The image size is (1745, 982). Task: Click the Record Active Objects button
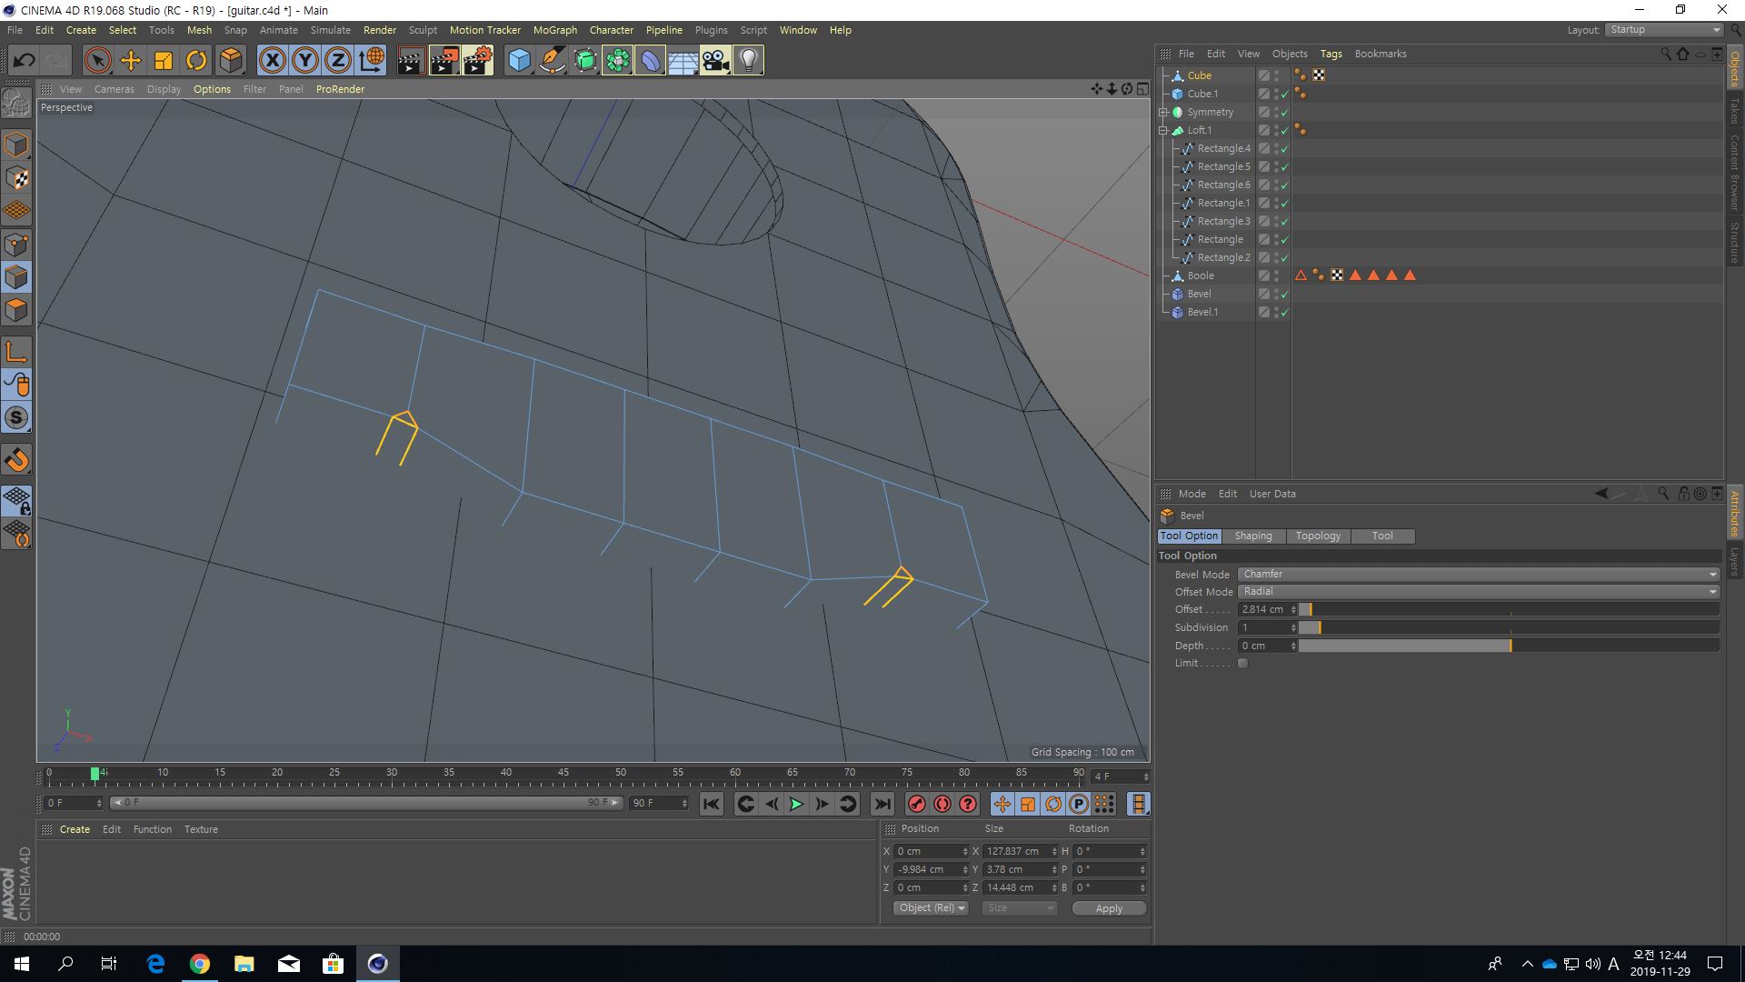(917, 804)
